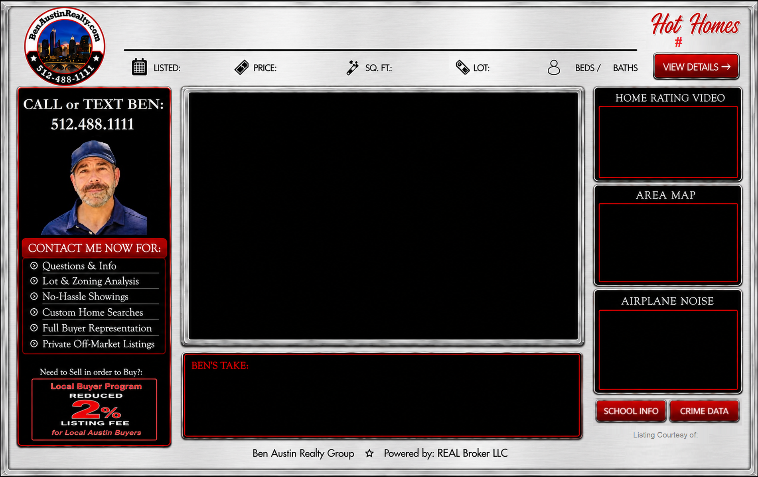This screenshot has height=477, width=758.
Task: Click the BEN'S TAKE text box
Action: tap(382, 395)
